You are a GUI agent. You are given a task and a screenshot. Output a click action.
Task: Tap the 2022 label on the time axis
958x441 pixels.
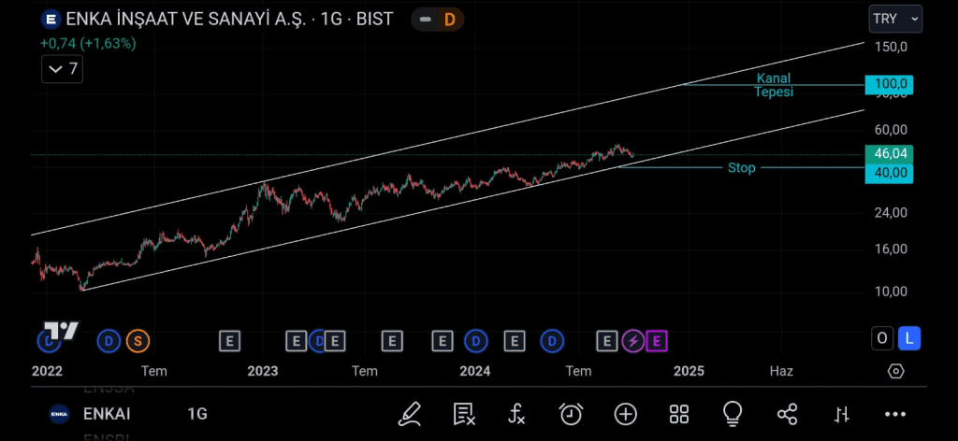(x=47, y=371)
